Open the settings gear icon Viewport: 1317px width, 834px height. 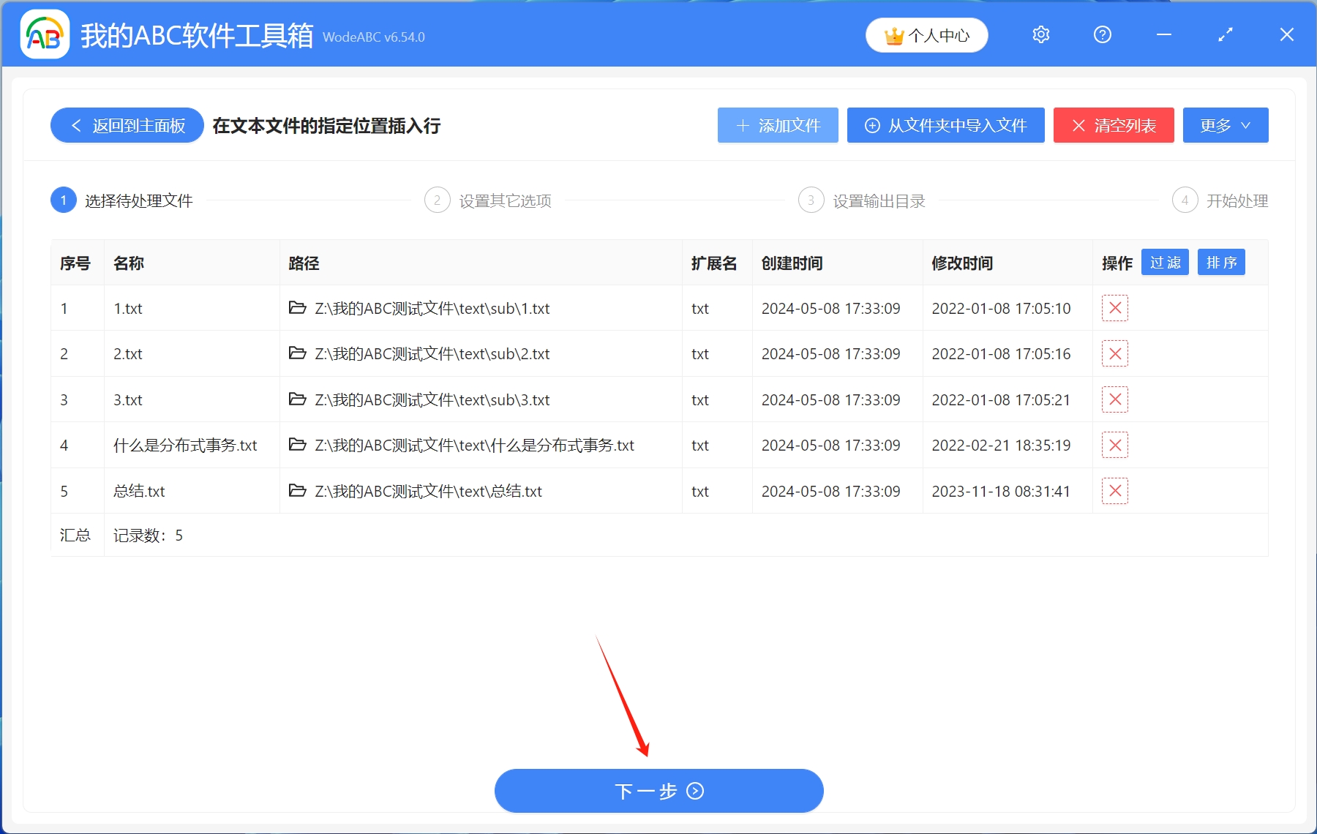pos(1040,34)
